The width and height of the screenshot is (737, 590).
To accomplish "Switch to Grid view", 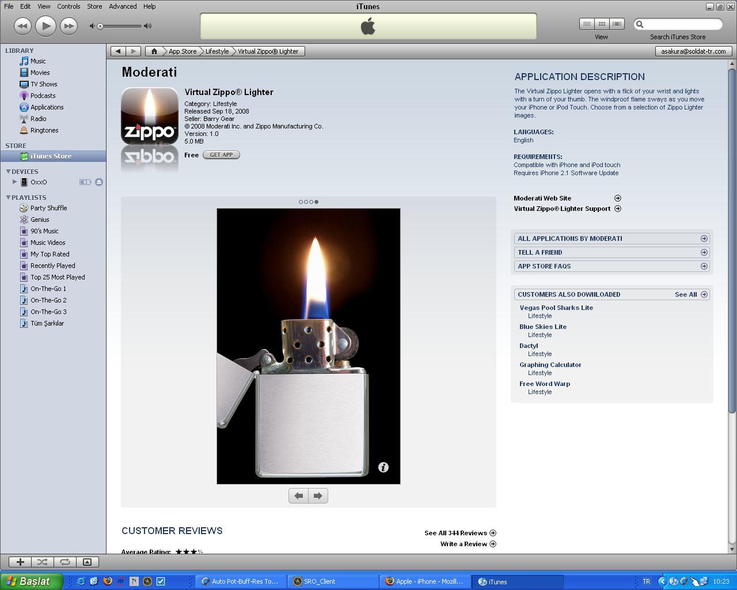I will click(x=602, y=24).
